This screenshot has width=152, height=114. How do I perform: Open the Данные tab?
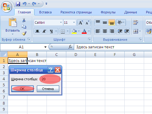(x=131, y=12)
